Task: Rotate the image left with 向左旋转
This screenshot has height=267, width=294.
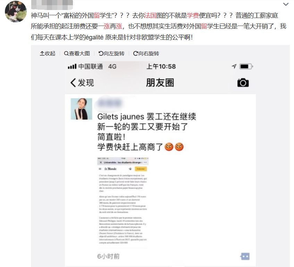Action: coord(111,54)
